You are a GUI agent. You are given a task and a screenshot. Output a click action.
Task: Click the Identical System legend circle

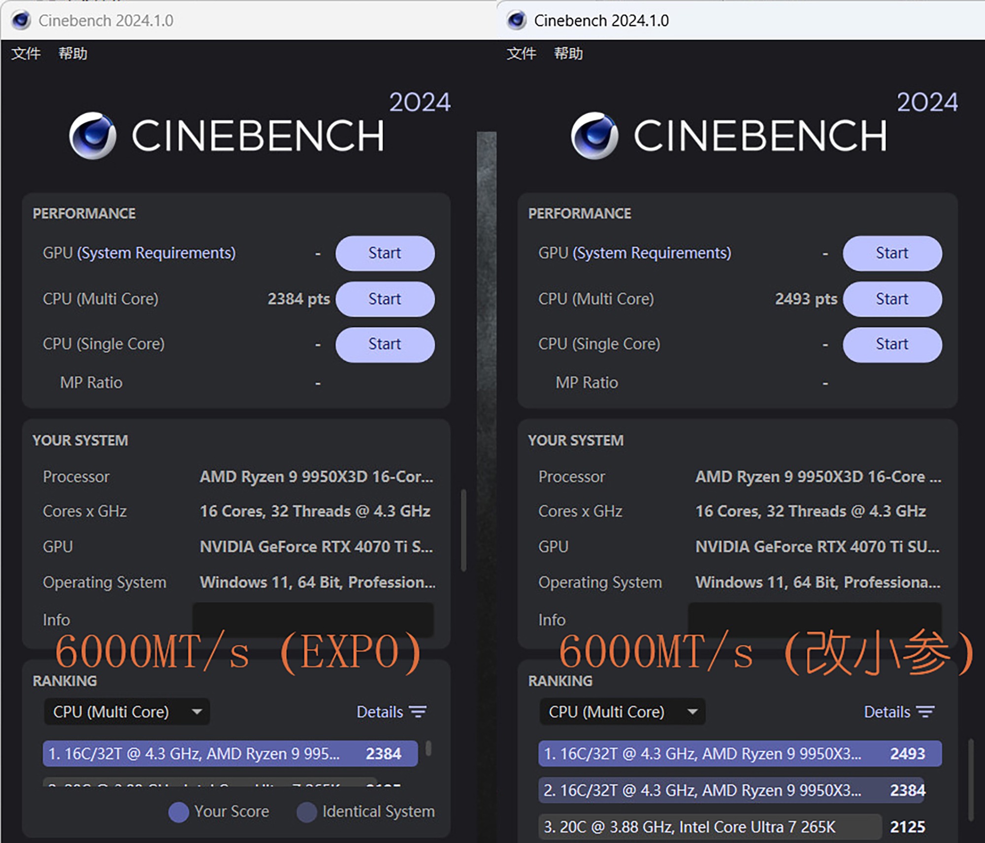tap(306, 812)
